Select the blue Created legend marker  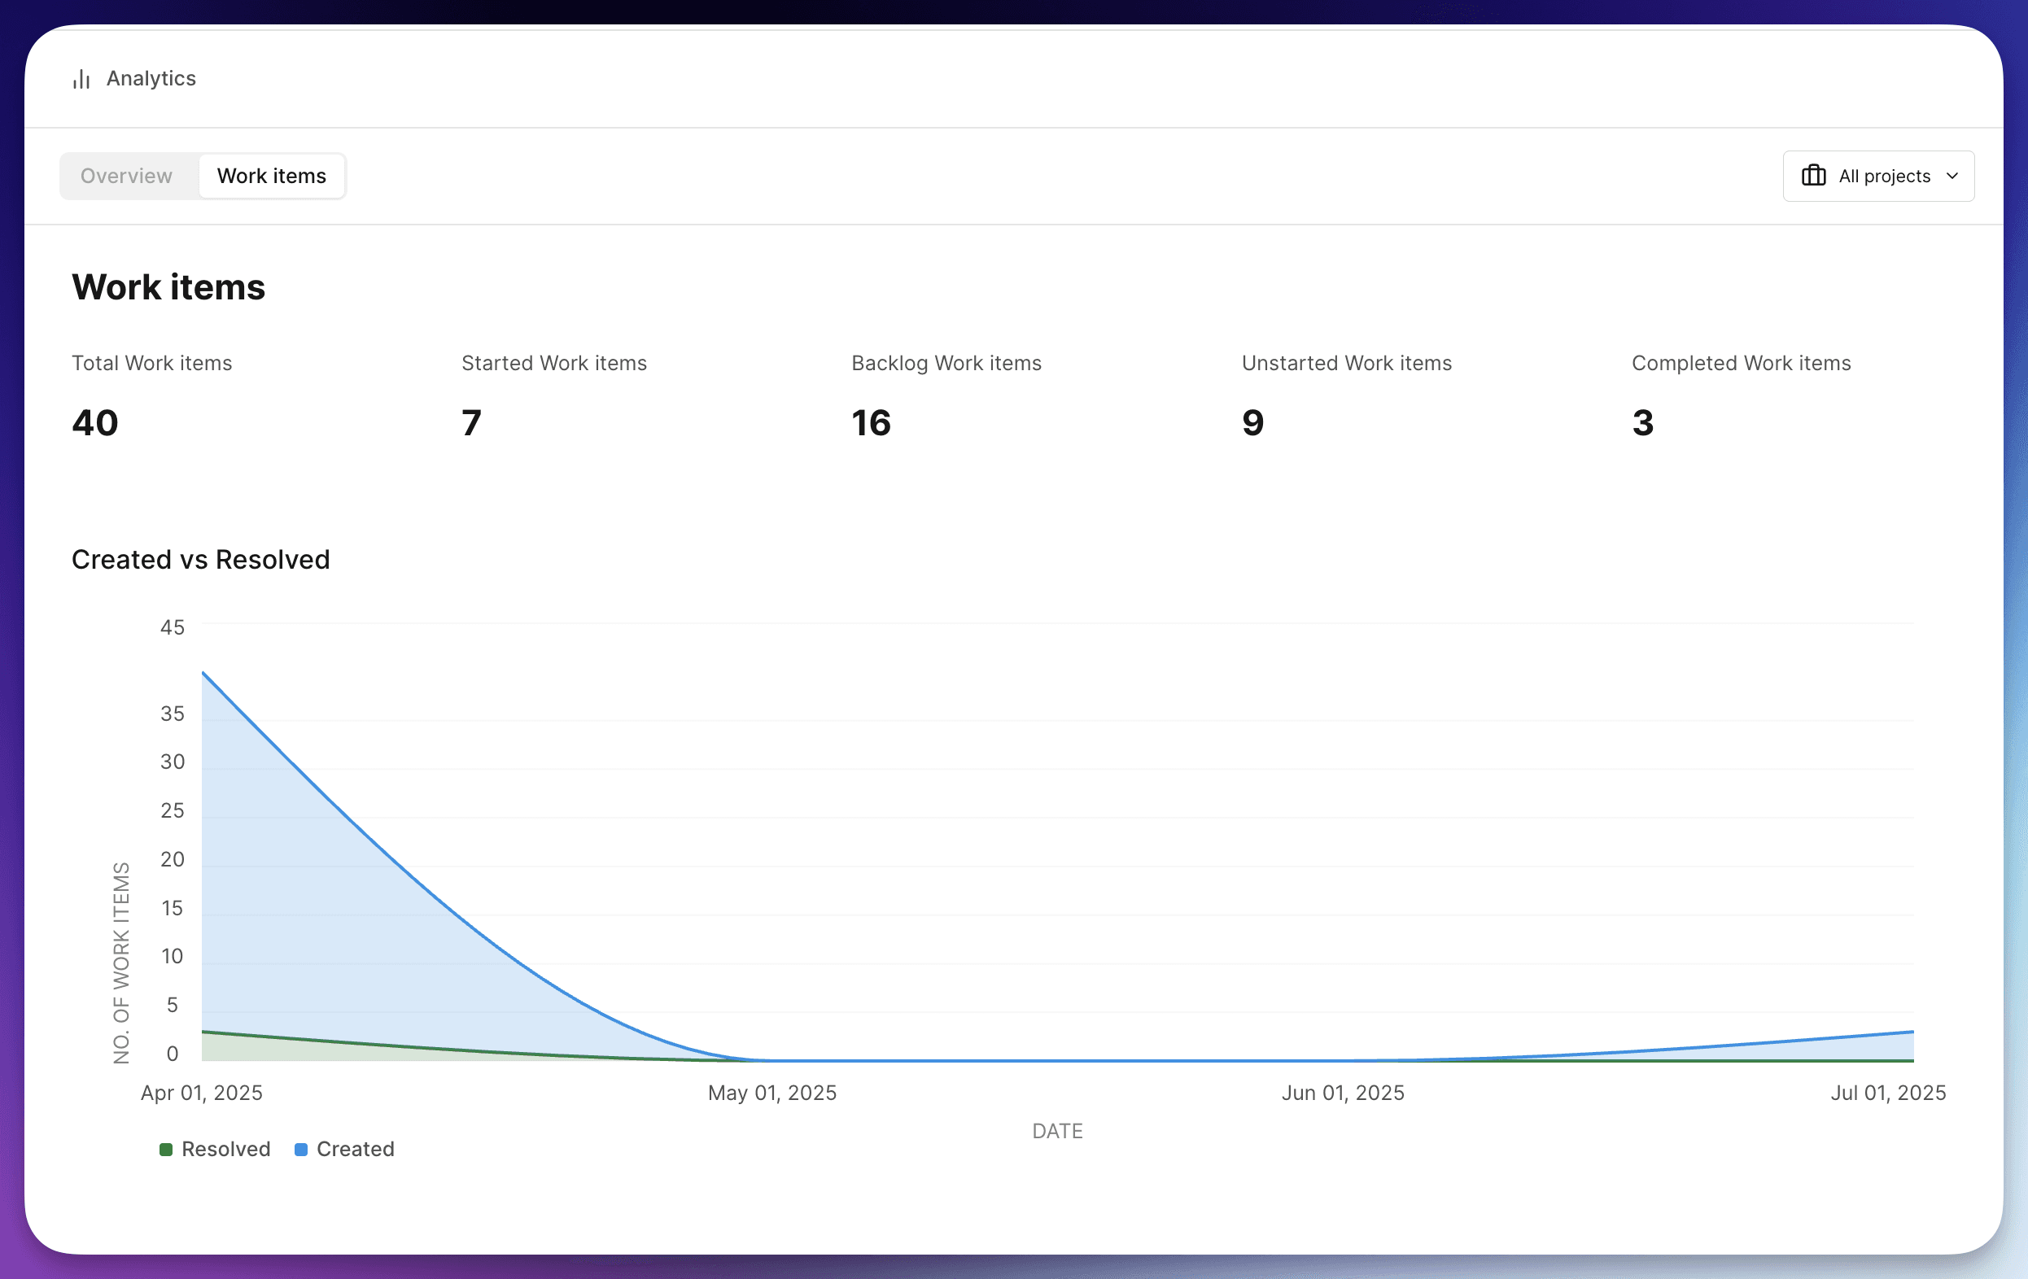[x=299, y=1149]
